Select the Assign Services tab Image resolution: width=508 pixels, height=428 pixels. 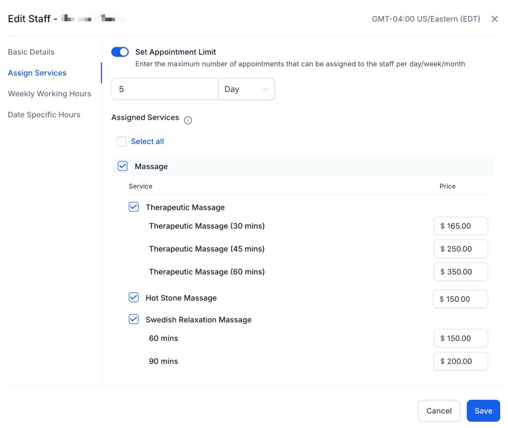[37, 73]
